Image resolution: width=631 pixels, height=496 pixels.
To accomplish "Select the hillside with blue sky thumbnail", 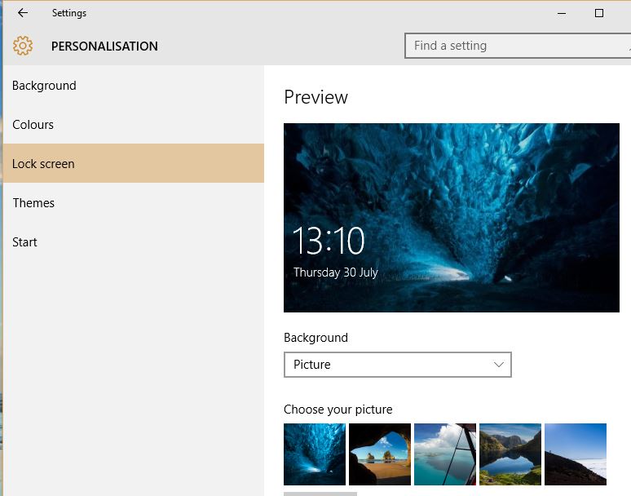I will click(x=576, y=454).
